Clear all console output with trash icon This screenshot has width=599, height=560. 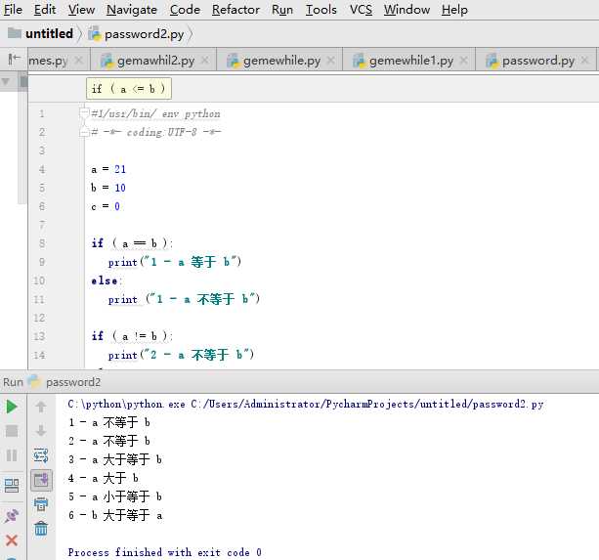pos(41,529)
